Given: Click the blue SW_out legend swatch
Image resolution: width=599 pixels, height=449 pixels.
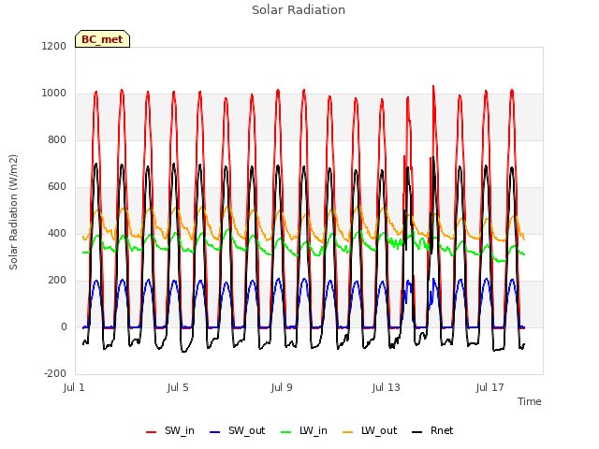Looking at the screenshot, I should pyautogui.click(x=215, y=432).
